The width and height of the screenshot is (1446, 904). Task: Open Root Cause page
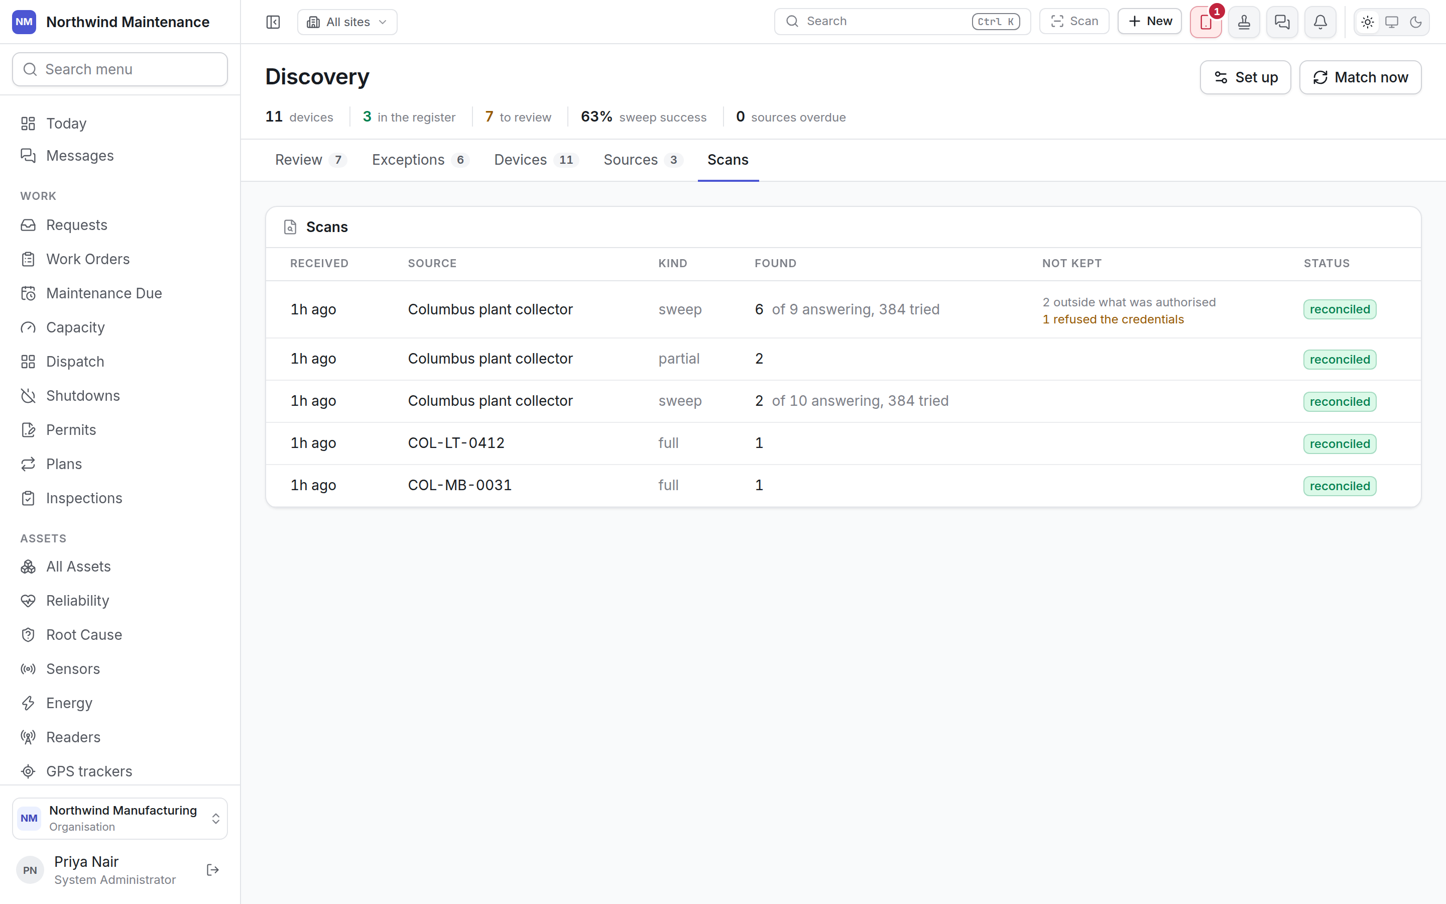pos(120,634)
